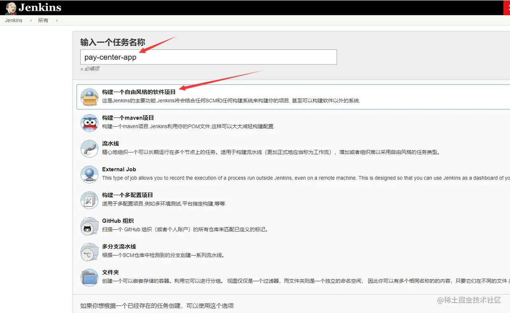The height and width of the screenshot is (313, 510).
Task: Click the 输入一个任务名称 heading
Action: coord(113,42)
